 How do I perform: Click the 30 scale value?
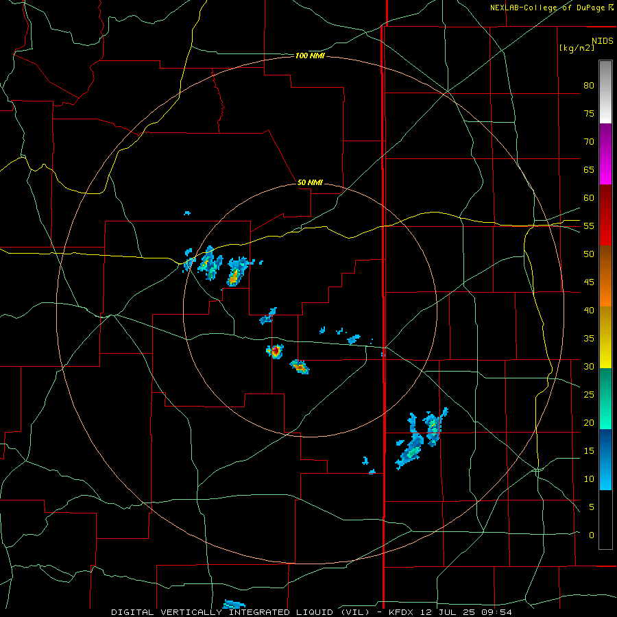point(589,366)
